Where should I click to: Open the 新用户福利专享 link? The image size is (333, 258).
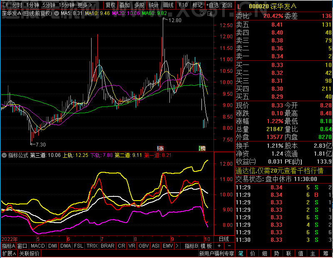216,253
